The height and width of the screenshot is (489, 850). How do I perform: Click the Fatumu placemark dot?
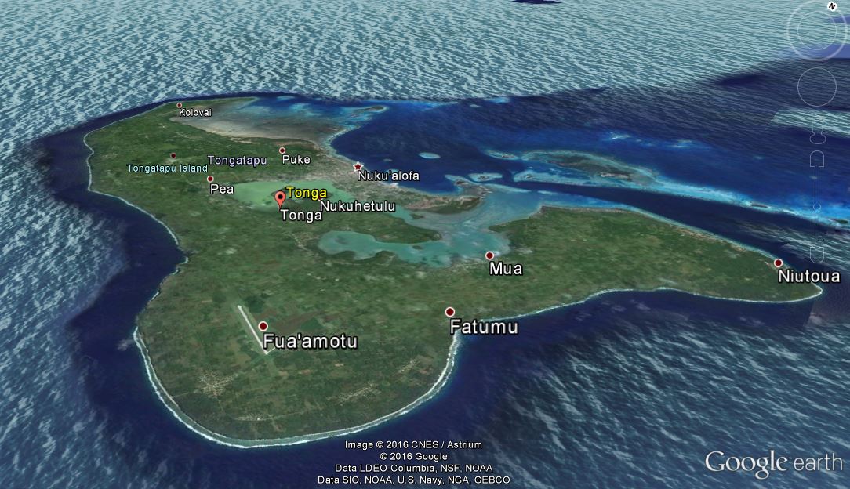click(449, 313)
